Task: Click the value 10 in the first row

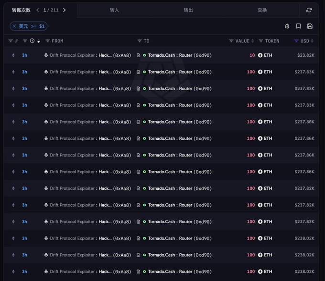Action: [x=252, y=55]
